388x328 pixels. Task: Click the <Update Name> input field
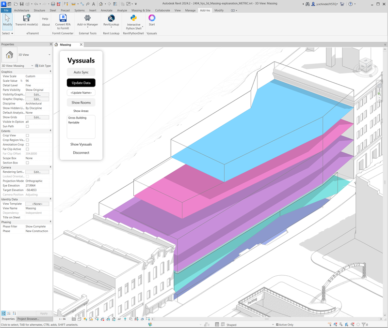point(81,92)
